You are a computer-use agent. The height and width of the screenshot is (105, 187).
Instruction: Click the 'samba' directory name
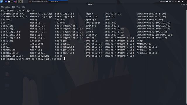point(89,32)
